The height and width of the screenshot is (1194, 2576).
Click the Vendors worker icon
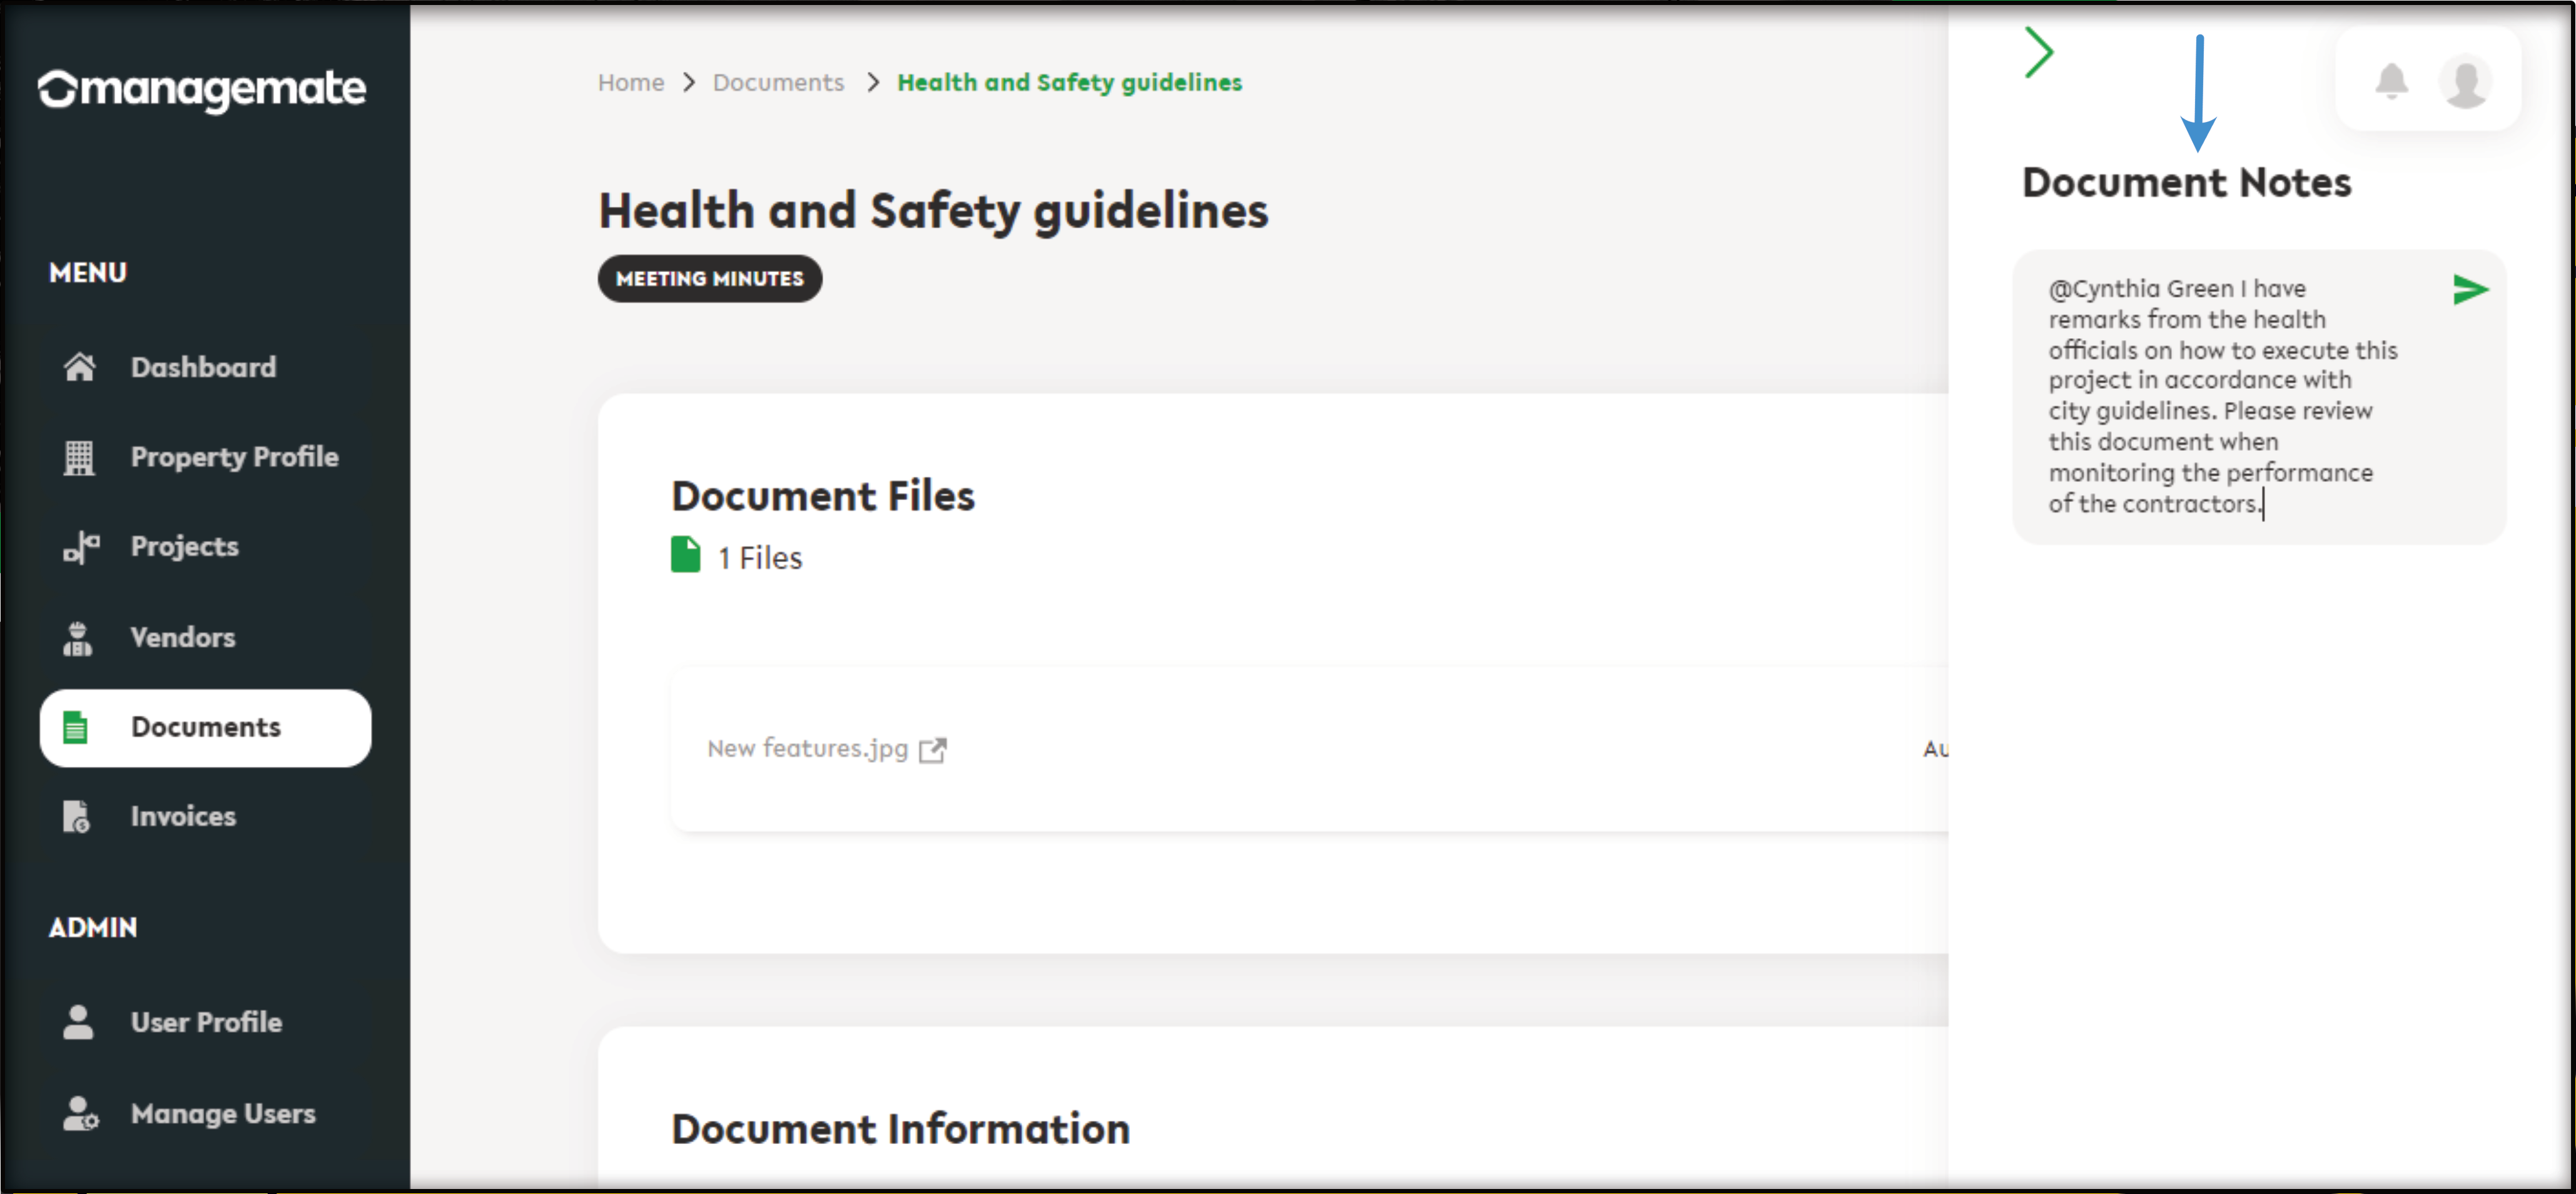pyautogui.click(x=78, y=638)
